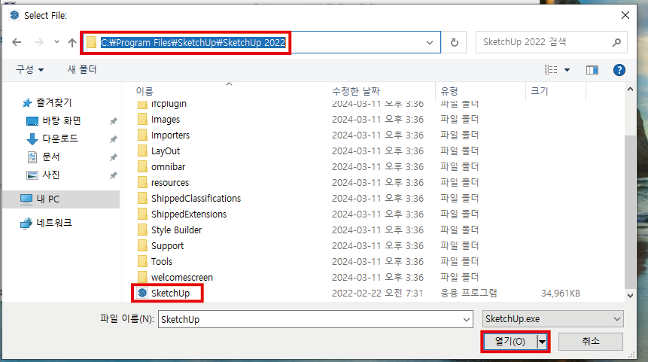Click 응용 프로그램 type cell
648x362 pixels.
[469, 293]
